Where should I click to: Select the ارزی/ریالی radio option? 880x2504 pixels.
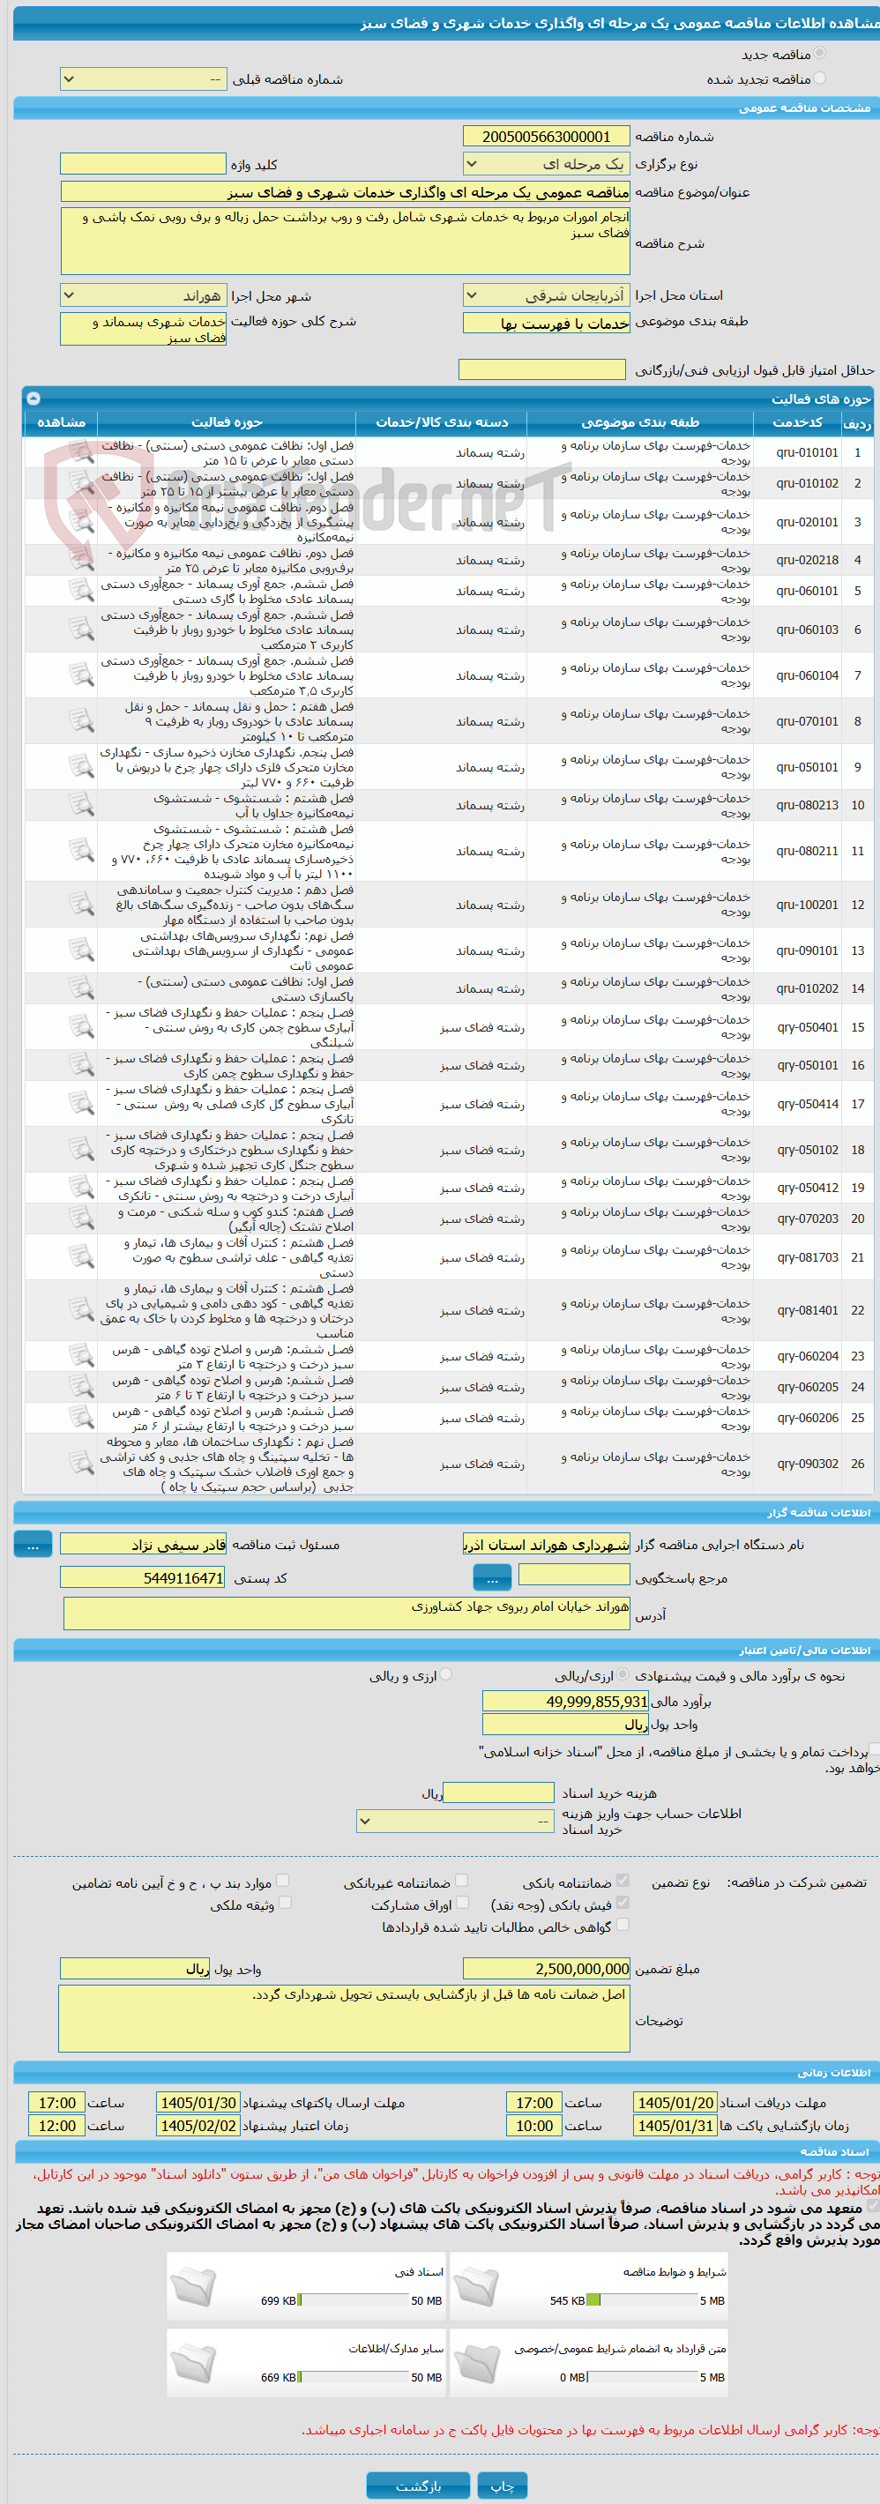[x=623, y=1673]
